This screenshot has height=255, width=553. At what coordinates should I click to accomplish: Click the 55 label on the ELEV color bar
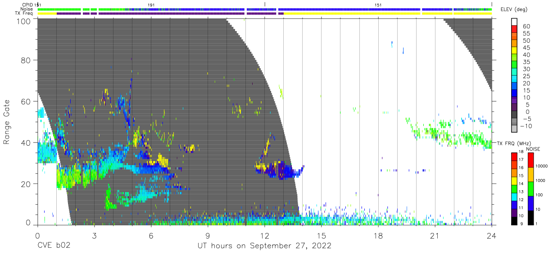526,33
